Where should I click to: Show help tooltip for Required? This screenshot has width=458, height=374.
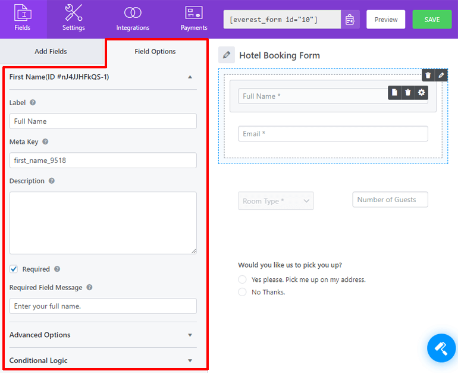[x=57, y=269]
